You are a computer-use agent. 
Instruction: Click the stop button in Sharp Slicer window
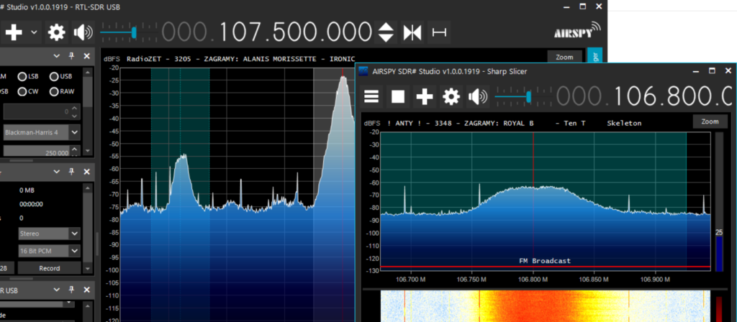tap(398, 97)
